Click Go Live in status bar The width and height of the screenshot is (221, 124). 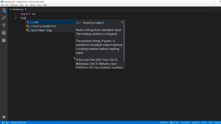(x=174, y=123)
